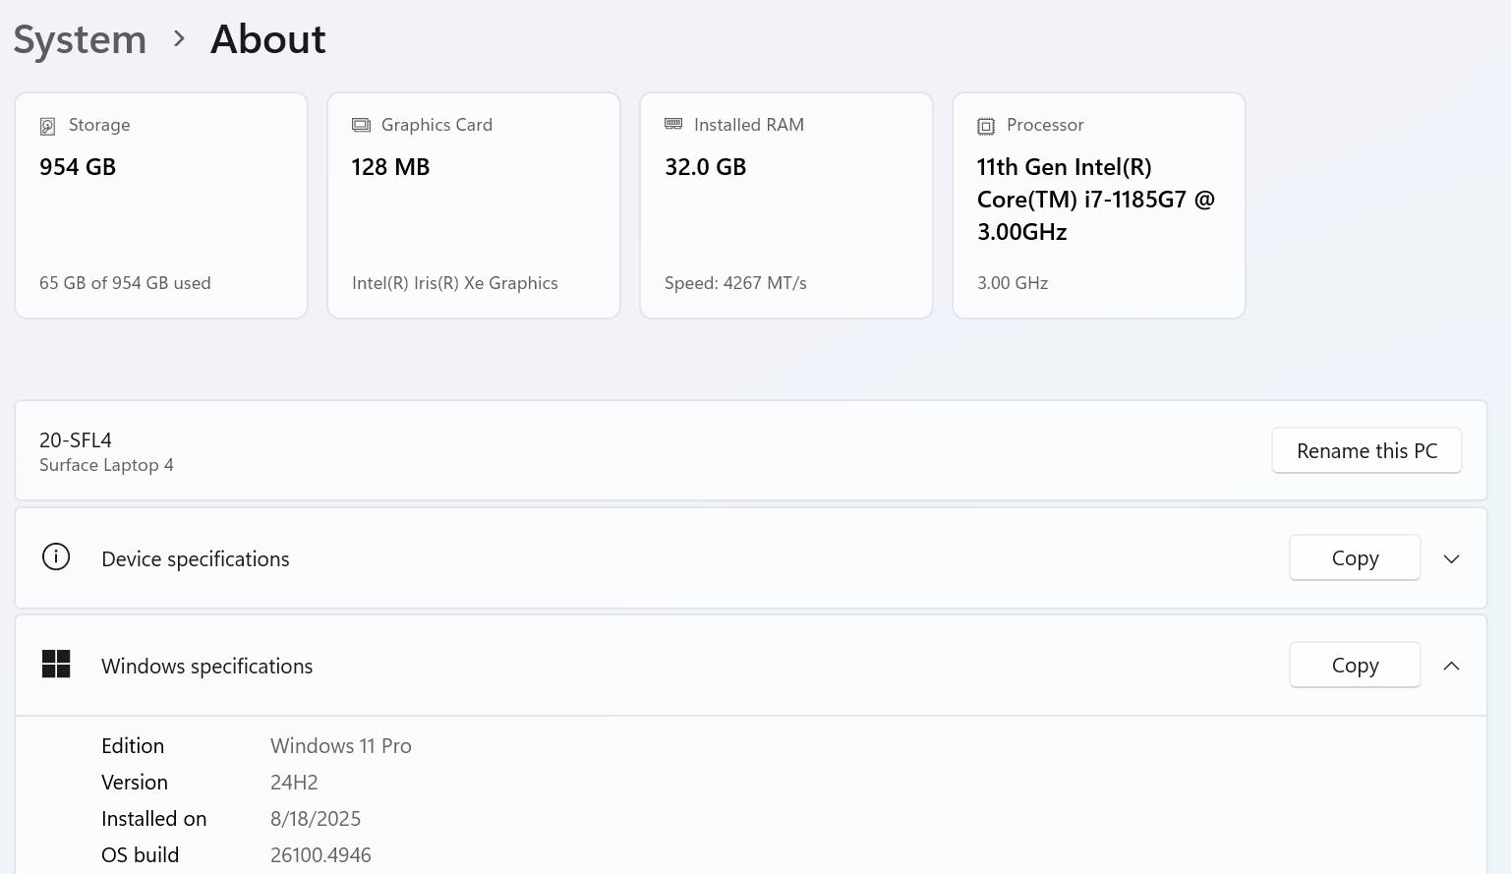The image size is (1511, 874).
Task: Click the Graphics Card icon
Action: point(361,125)
